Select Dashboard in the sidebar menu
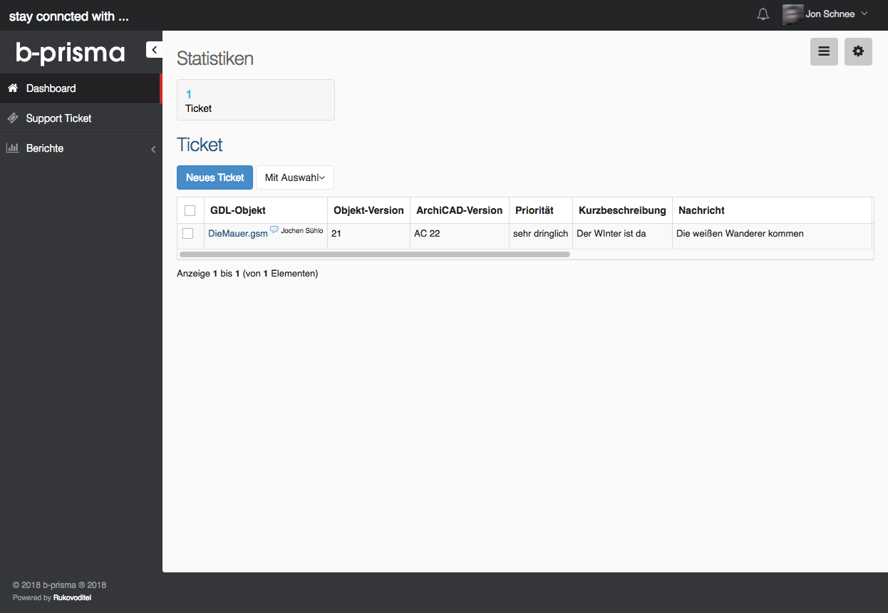This screenshot has width=888, height=613. pos(51,88)
